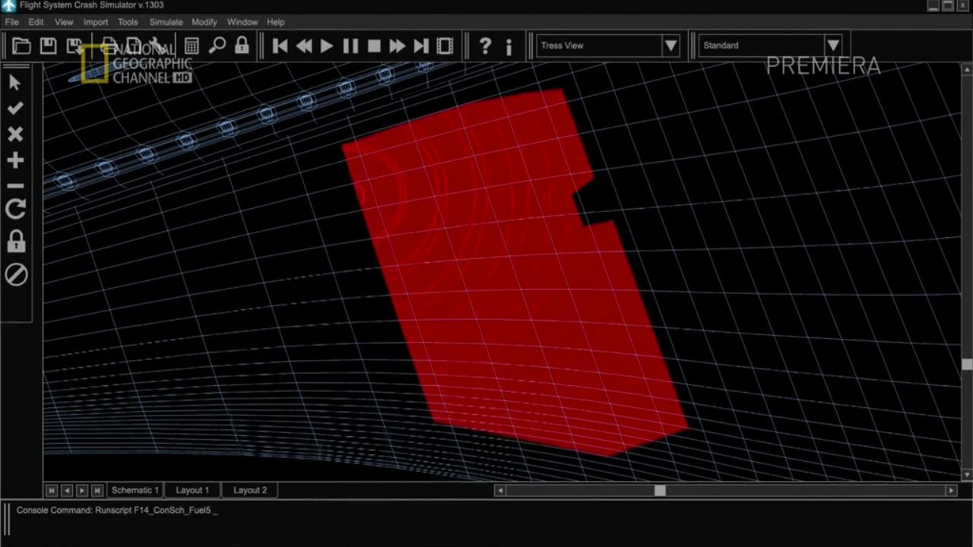
Task: Open the Help menu
Action: [x=275, y=22]
